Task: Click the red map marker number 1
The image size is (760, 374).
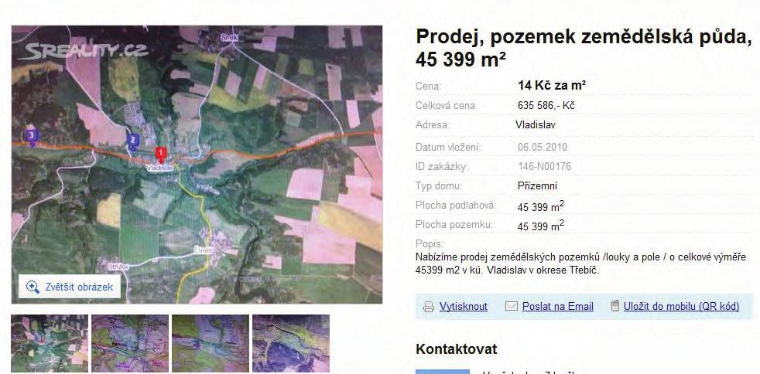Action: click(160, 155)
